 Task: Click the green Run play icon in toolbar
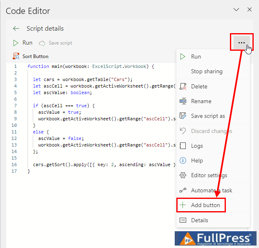click(x=16, y=43)
